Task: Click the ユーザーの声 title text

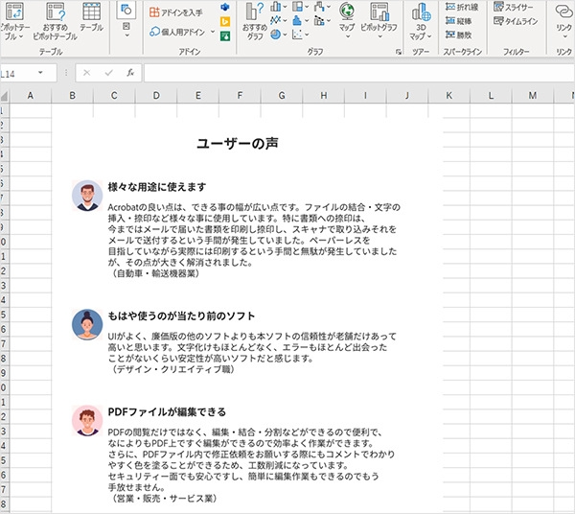Action: 238,143
